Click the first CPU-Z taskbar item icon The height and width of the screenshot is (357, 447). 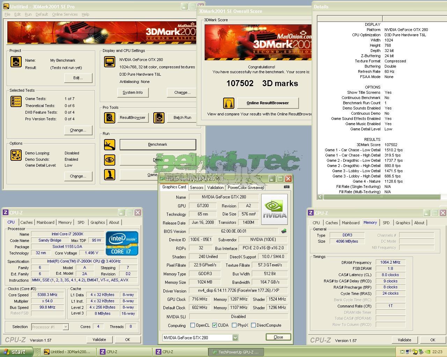103,352
